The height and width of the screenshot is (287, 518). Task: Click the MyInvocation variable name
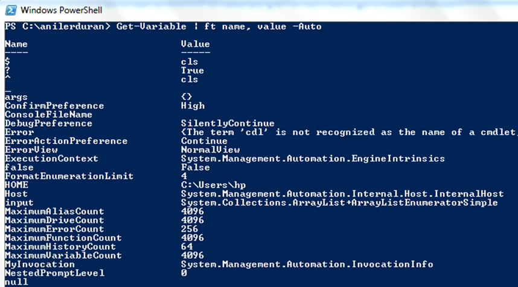tap(40, 264)
